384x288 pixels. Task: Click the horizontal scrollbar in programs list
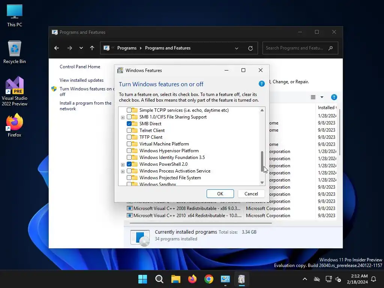201,223
